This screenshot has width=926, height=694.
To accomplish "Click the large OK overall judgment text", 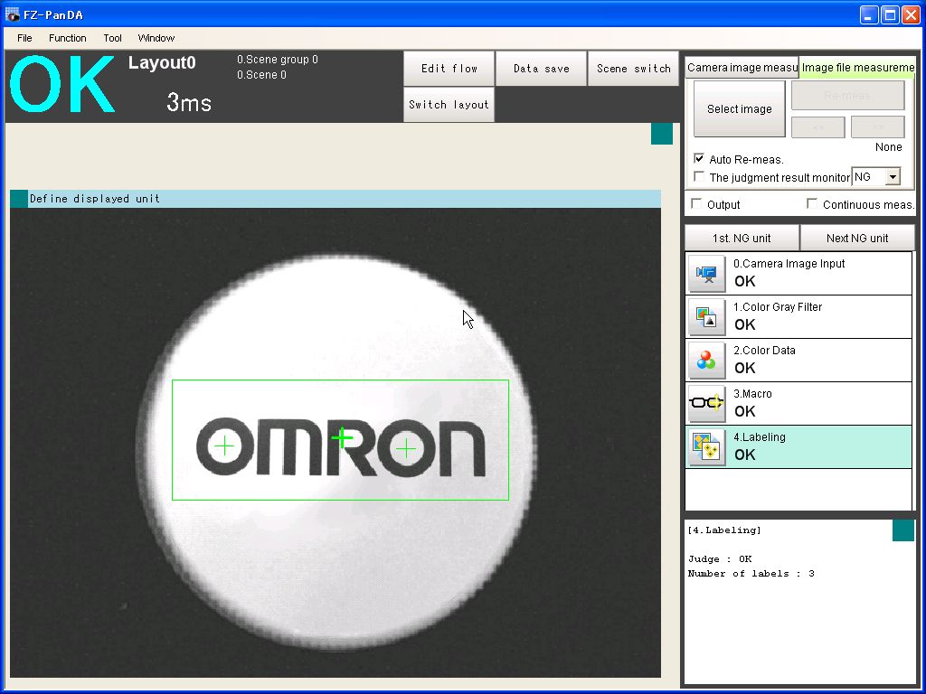I will coord(61,84).
